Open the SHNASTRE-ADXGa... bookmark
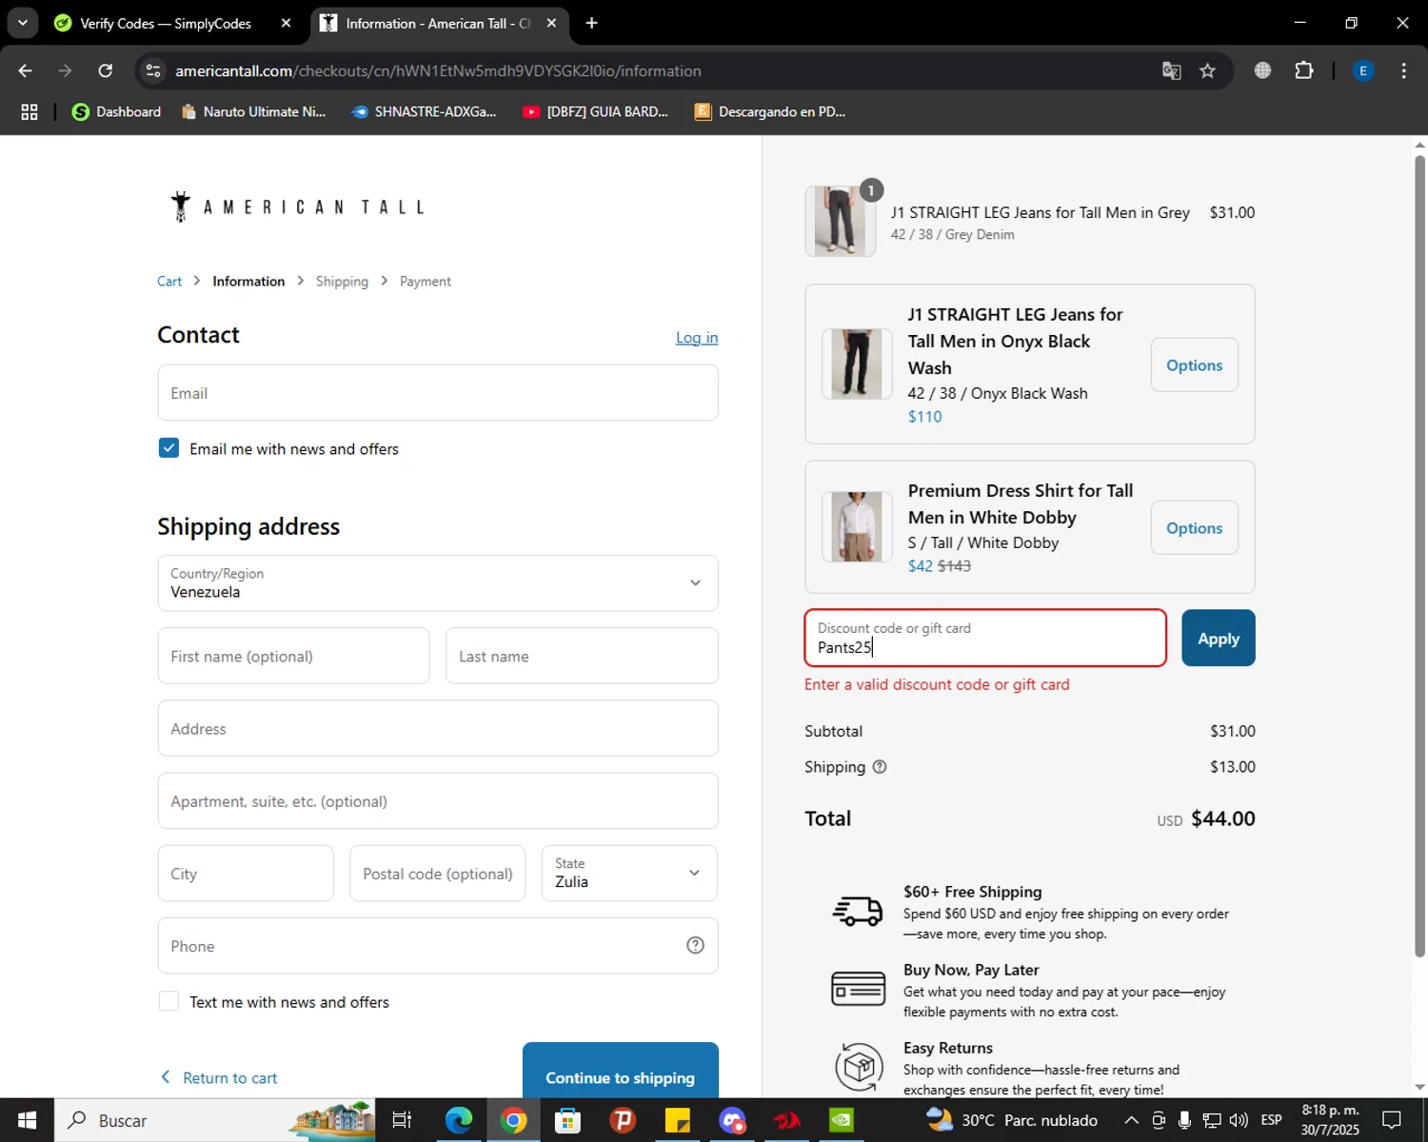 pos(424,111)
